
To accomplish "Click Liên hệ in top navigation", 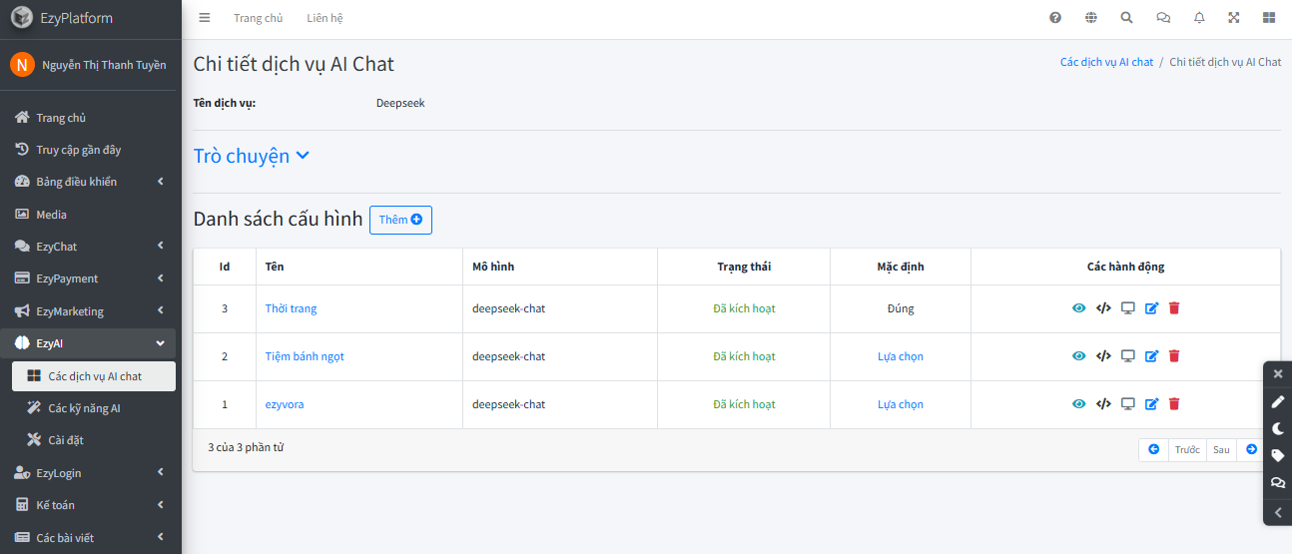I will click(324, 18).
